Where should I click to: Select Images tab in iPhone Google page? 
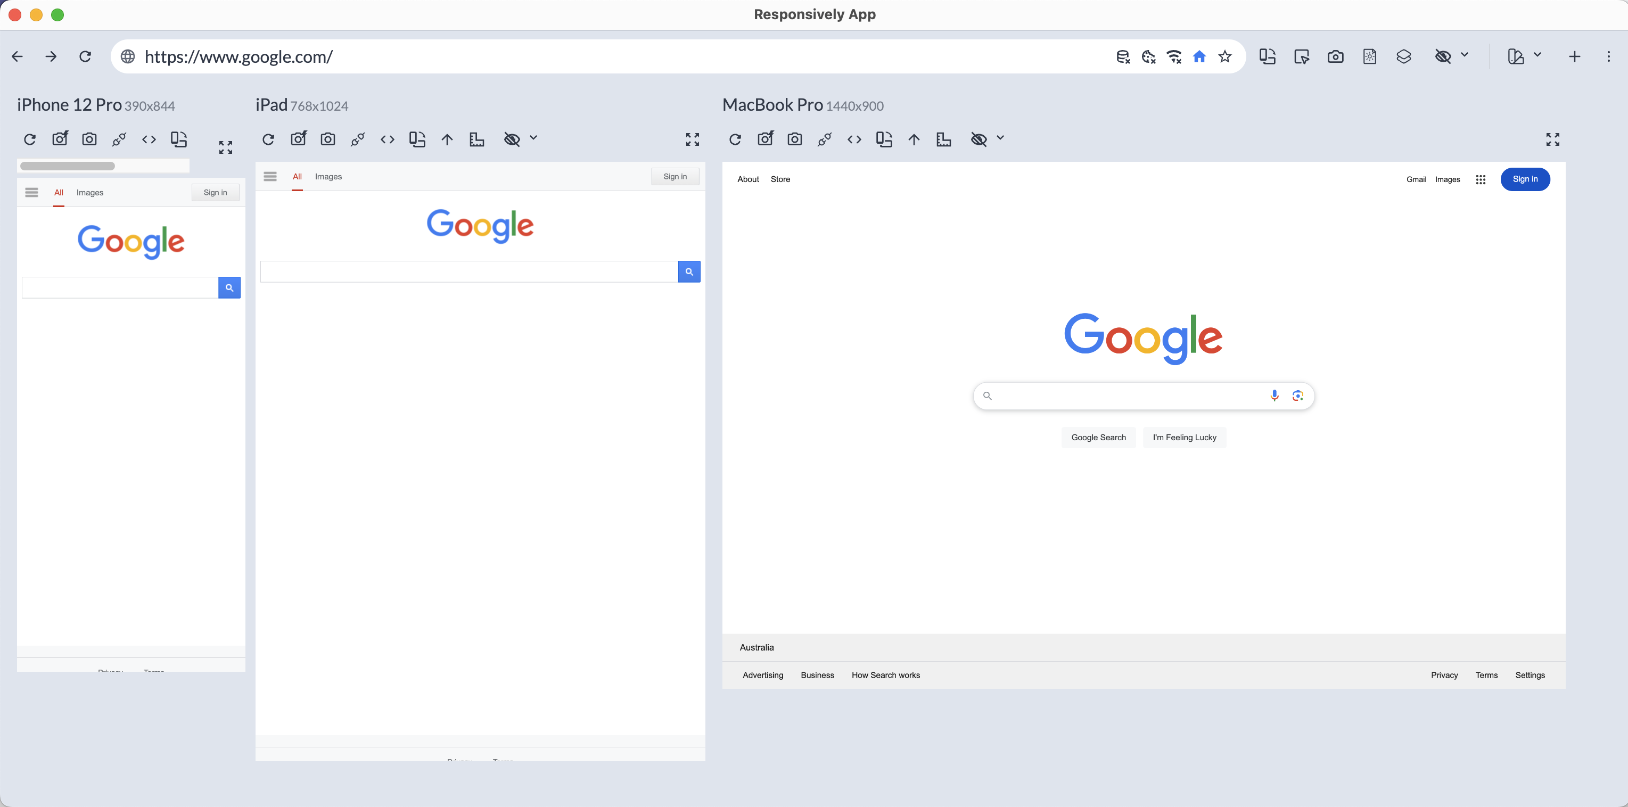coord(90,193)
